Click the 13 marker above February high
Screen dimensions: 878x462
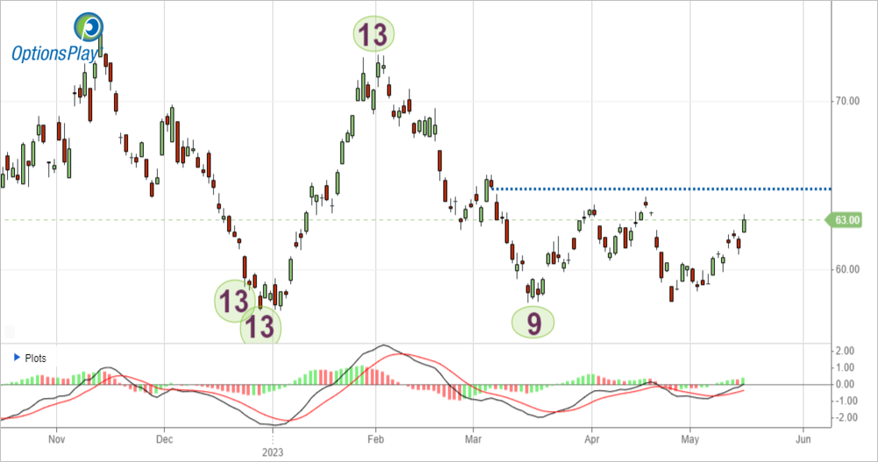point(373,34)
